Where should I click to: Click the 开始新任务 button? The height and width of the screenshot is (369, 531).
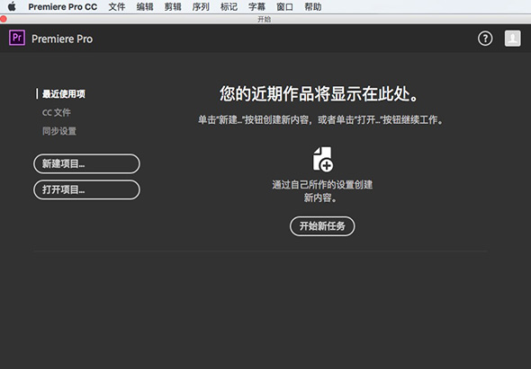click(x=322, y=226)
